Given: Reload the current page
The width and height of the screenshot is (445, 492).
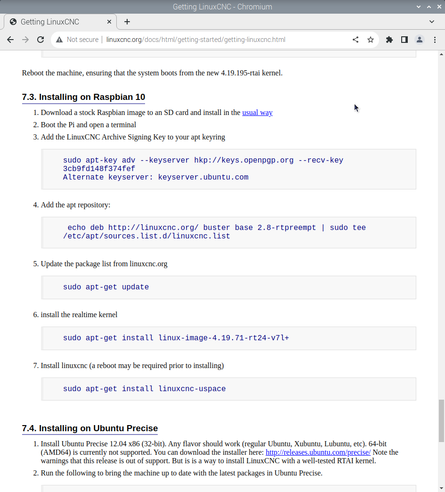Looking at the screenshot, I should click(40, 40).
